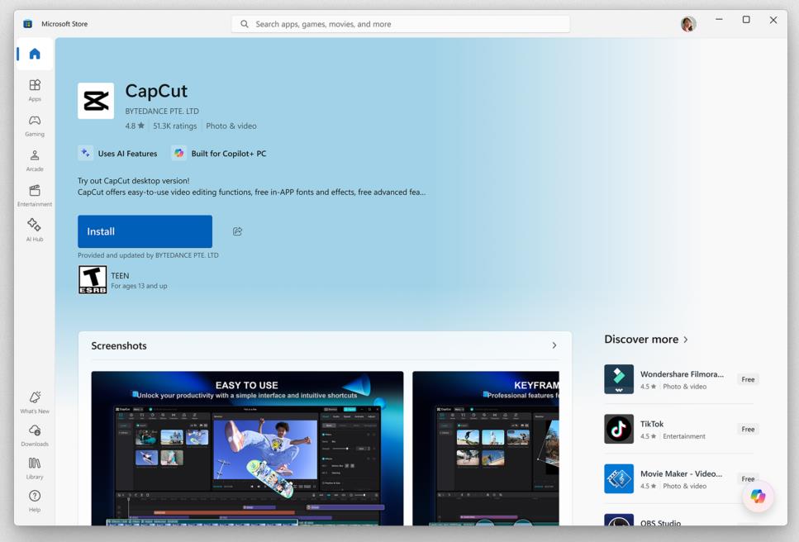This screenshot has height=542, width=799.
Task: Click the Uses AI Features sparkle icon
Action: (x=85, y=153)
